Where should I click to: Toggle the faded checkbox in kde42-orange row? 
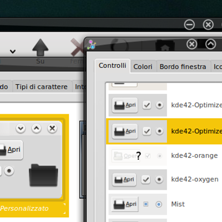pyautogui.click(x=148, y=156)
